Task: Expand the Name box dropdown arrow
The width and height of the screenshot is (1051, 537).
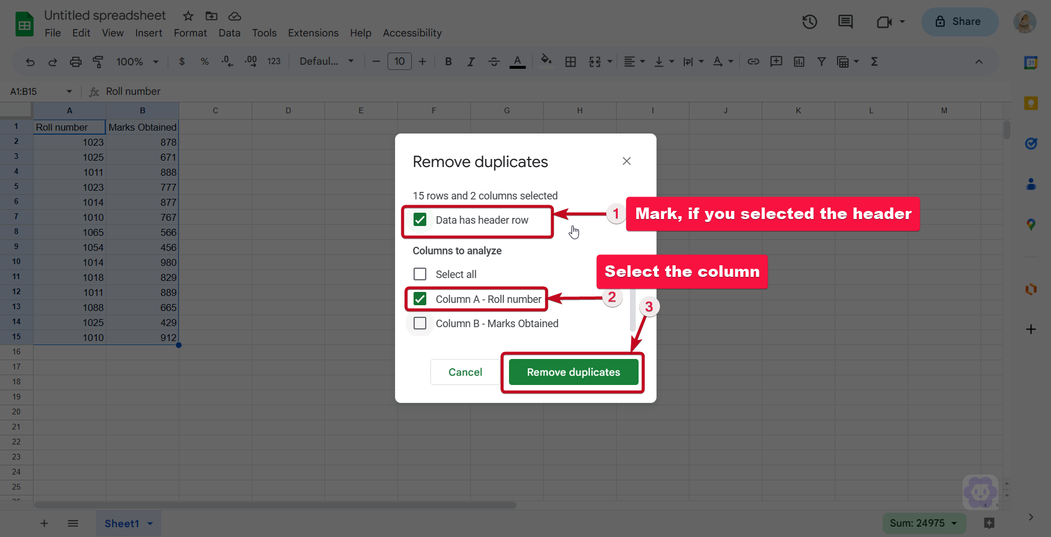Action: click(x=69, y=91)
